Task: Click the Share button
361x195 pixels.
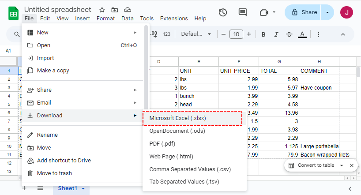Action: [x=303, y=12]
